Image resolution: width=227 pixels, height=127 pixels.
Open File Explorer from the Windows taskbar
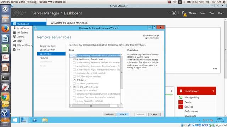click(45, 120)
